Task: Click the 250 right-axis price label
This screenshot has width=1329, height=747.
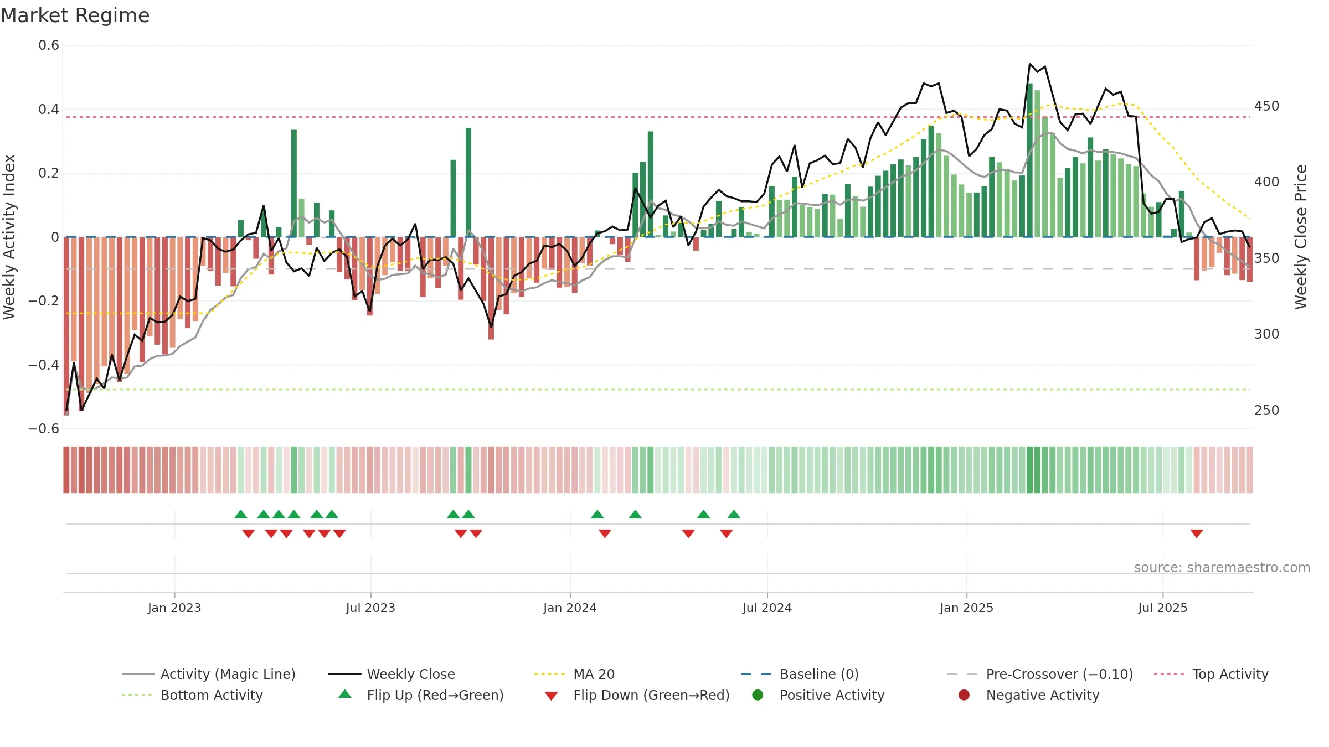Action: pos(1266,410)
